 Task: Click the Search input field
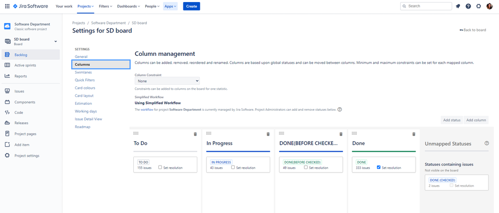(426, 6)
